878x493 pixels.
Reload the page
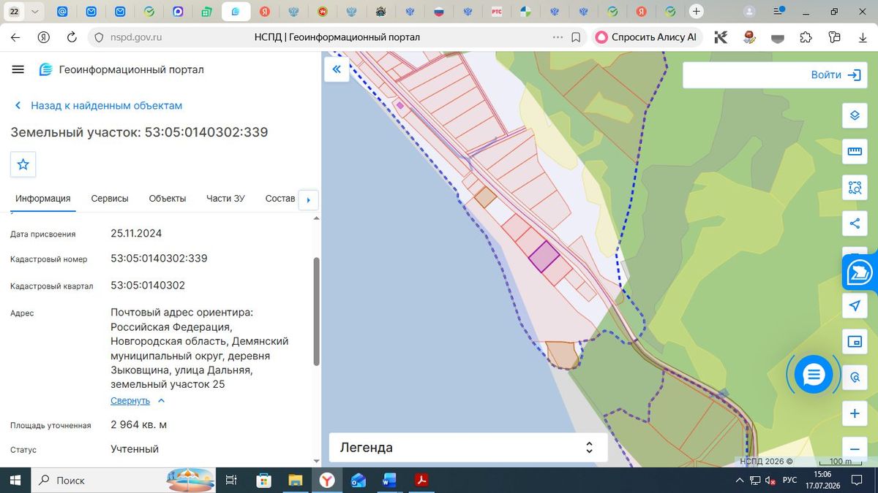72,37
